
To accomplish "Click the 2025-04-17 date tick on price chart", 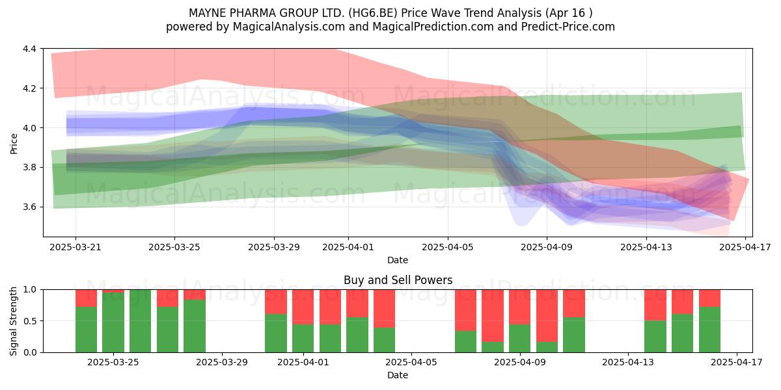I will pyautogui.click(x=745, y=247).
